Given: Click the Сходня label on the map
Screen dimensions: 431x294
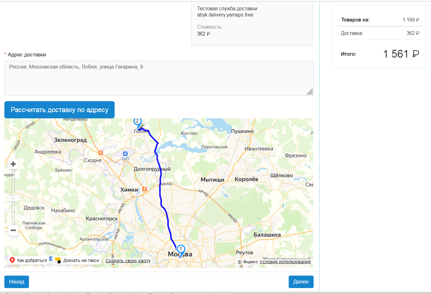Looking at the screenshot, I should click(x=92, y=160).
